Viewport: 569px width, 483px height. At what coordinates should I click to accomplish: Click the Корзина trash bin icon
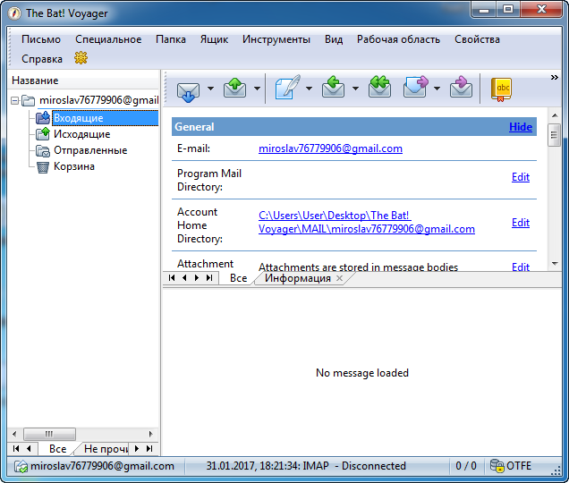[x=43, y=166]
